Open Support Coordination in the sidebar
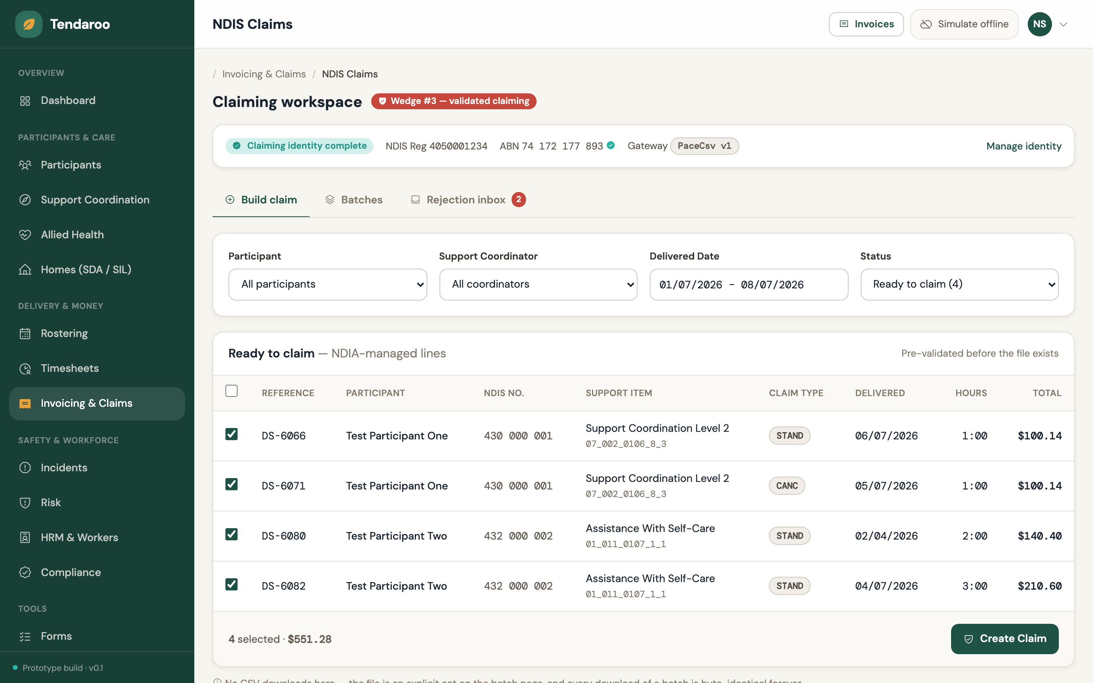 point(97,200)
